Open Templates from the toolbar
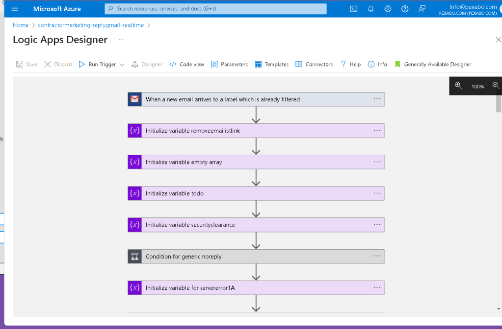The width and height of the screenshot is (502, 329). (272, 64)
